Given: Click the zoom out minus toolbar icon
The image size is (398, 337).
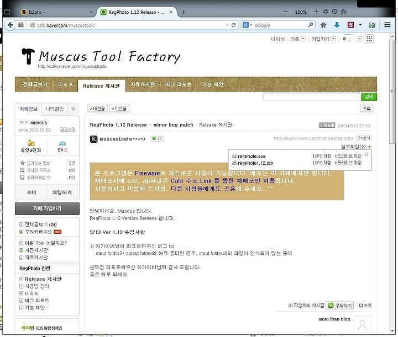Looking at the screenshot, I should [285, 12].
